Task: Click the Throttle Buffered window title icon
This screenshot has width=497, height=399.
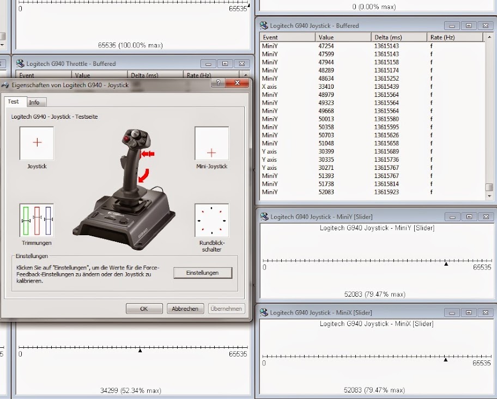Action: point(20,64)
